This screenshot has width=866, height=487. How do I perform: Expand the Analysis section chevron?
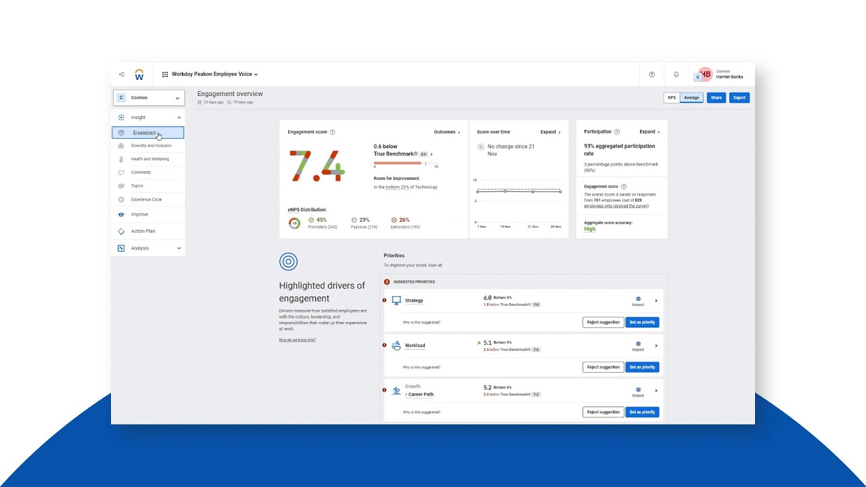179,248
